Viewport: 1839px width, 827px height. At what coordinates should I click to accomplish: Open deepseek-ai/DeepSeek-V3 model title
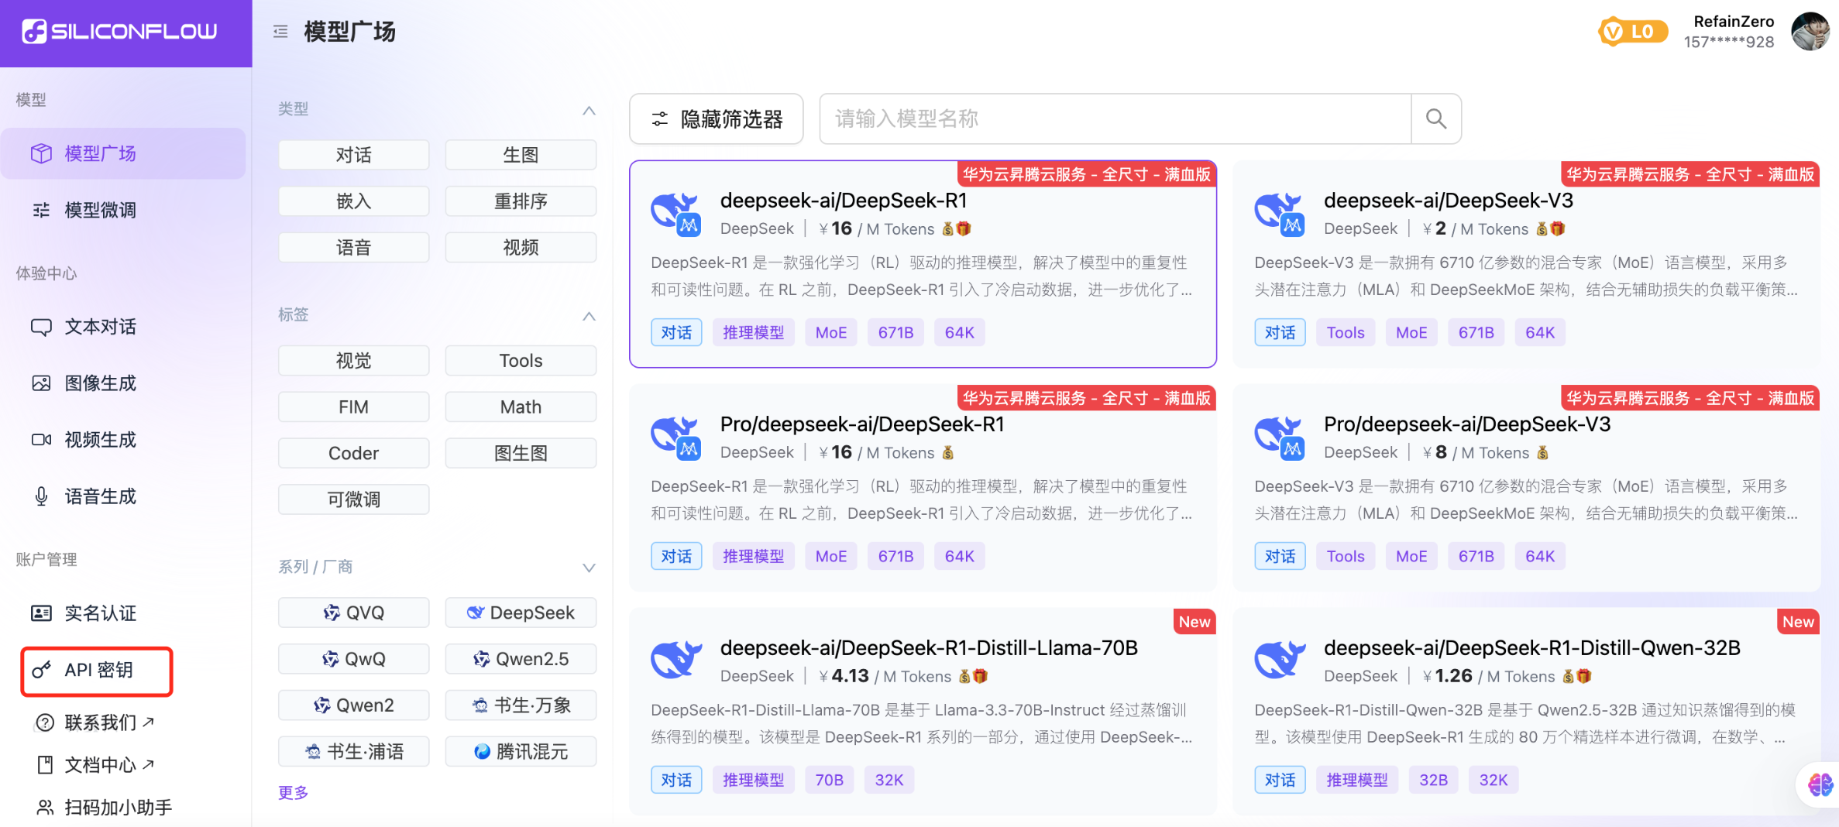[x=1449, y=201]
